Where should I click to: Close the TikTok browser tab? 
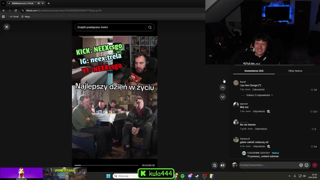[43, 3]
